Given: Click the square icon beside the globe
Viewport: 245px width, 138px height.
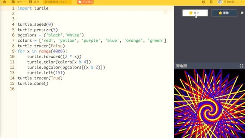Looking at the screenshot, I should point(211,2).
